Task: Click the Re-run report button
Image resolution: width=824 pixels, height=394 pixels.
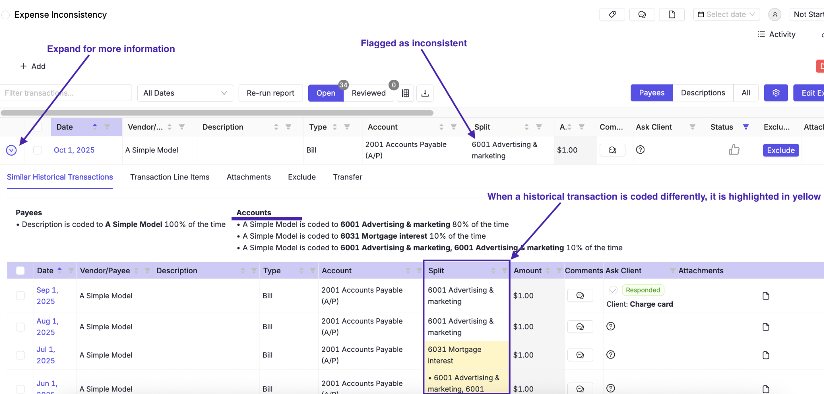Action: [270, 93]
